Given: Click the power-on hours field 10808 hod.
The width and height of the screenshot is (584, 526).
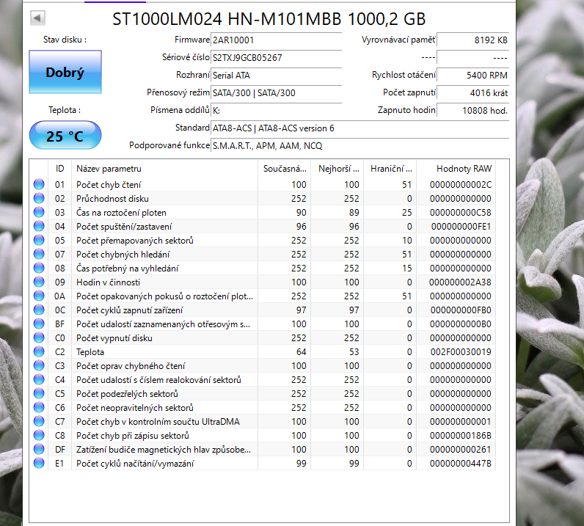Looking at the screenshot, I should point(472,110).
